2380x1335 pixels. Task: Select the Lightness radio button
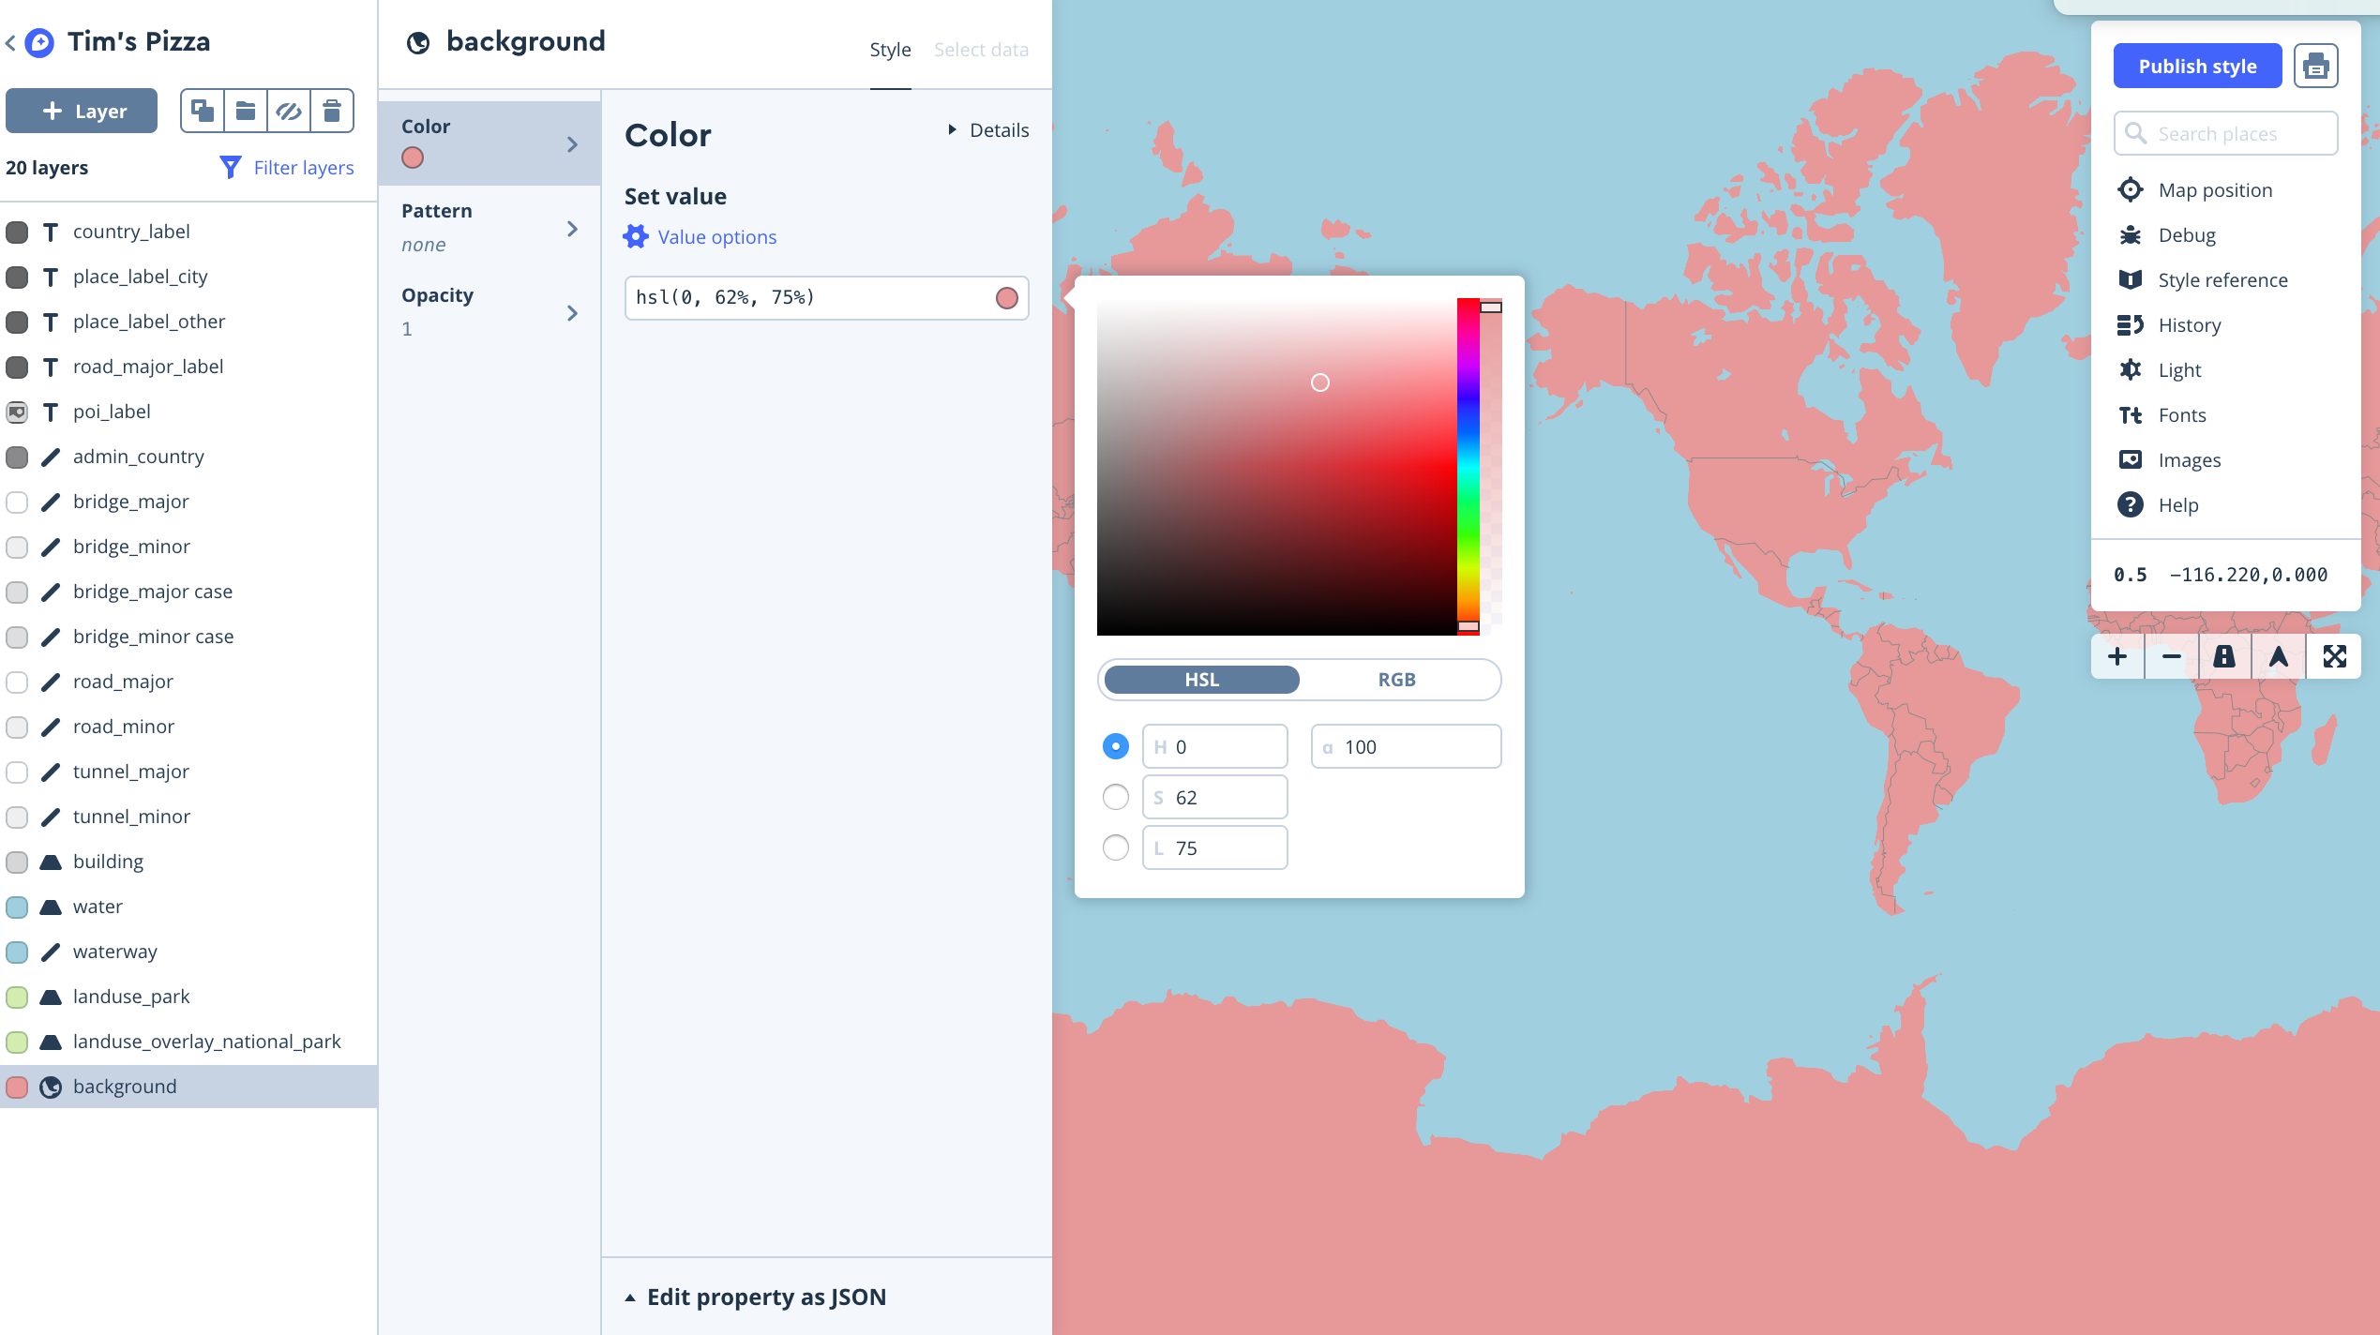[1115, 848]
